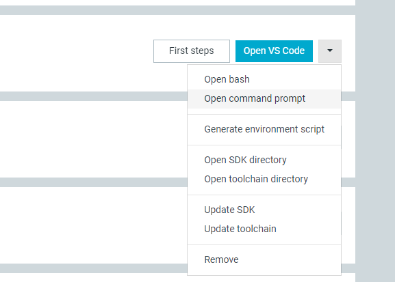Open VS Code with the blue button
Screen dimensions: 395x282
[274, 51]
